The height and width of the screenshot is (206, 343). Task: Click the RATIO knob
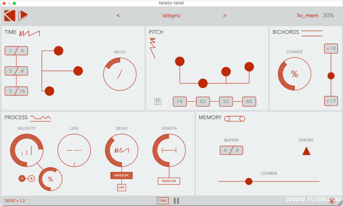[x=120, y=74]
